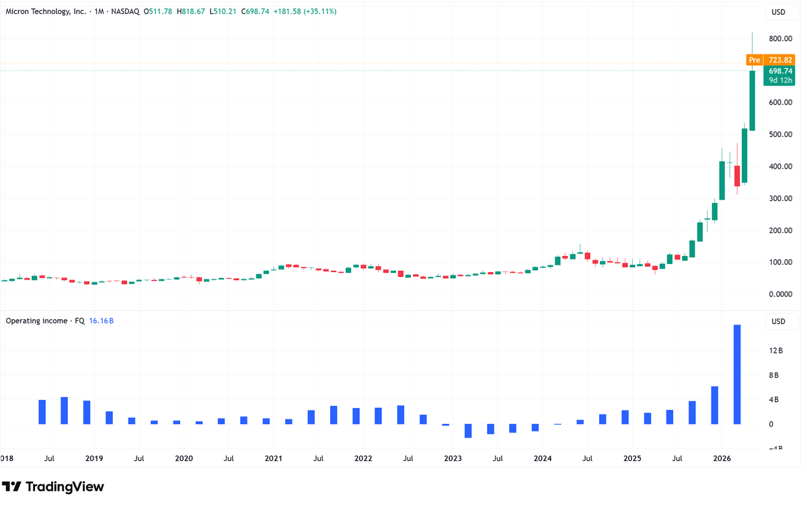807x506 pixels.
Task: Click the 8 B operating income axis label
Action: coord(775,375)
